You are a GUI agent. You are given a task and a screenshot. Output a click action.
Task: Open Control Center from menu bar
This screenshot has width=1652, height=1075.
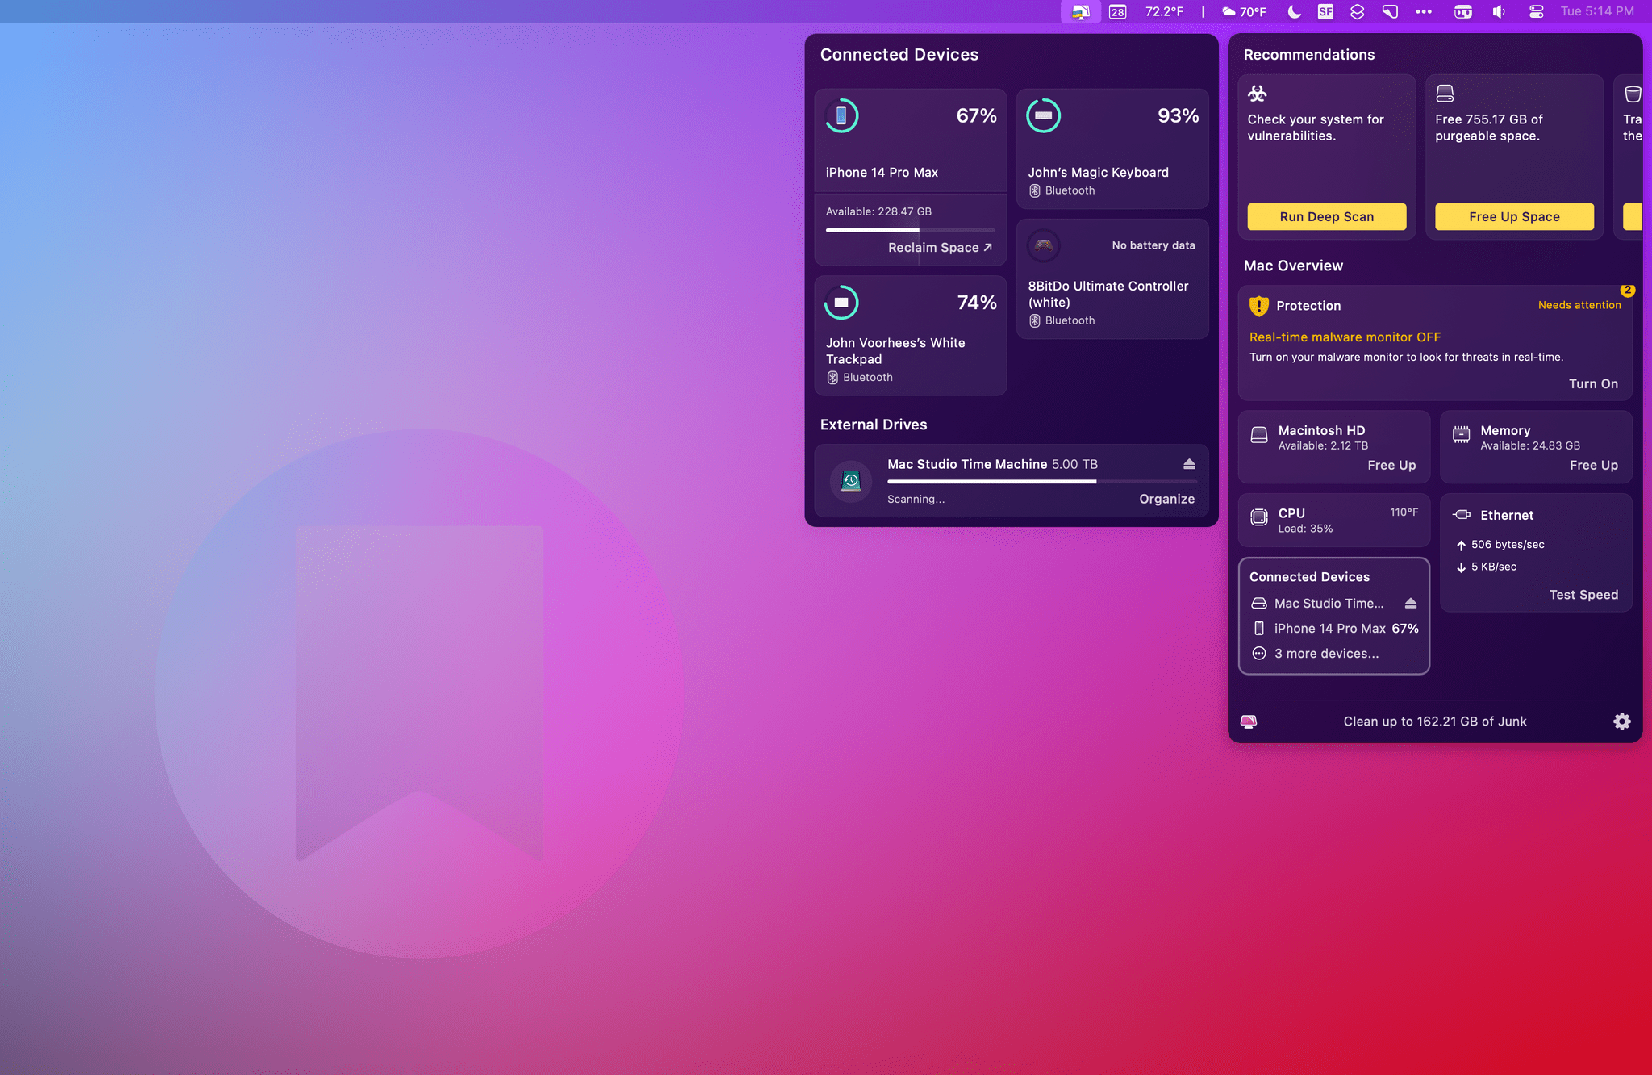click(1536, 11)
